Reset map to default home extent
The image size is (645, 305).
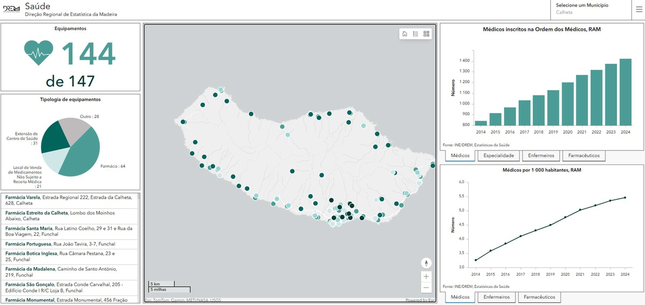pyautogui.click(x=405, y=34)
